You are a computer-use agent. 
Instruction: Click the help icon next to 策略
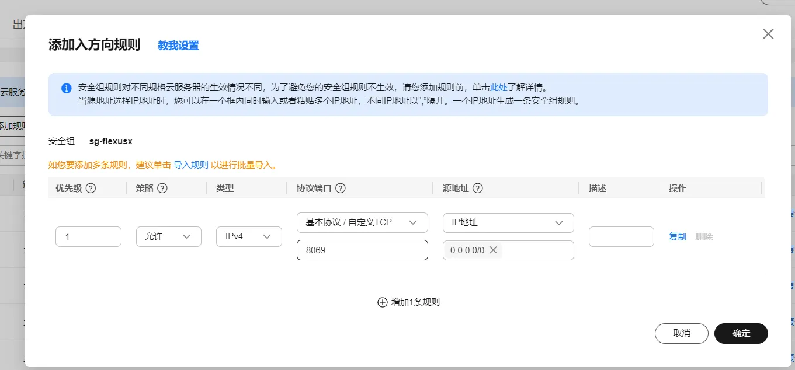click(163, 189)
